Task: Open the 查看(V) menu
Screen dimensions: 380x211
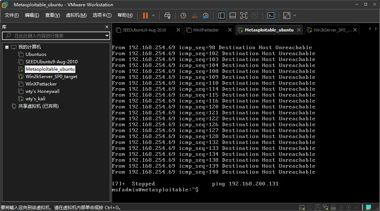Action: (53, 15)
